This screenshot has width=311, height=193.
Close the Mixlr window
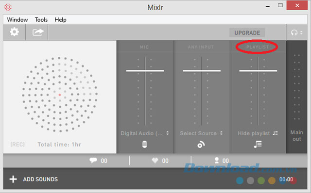point(297,5)
